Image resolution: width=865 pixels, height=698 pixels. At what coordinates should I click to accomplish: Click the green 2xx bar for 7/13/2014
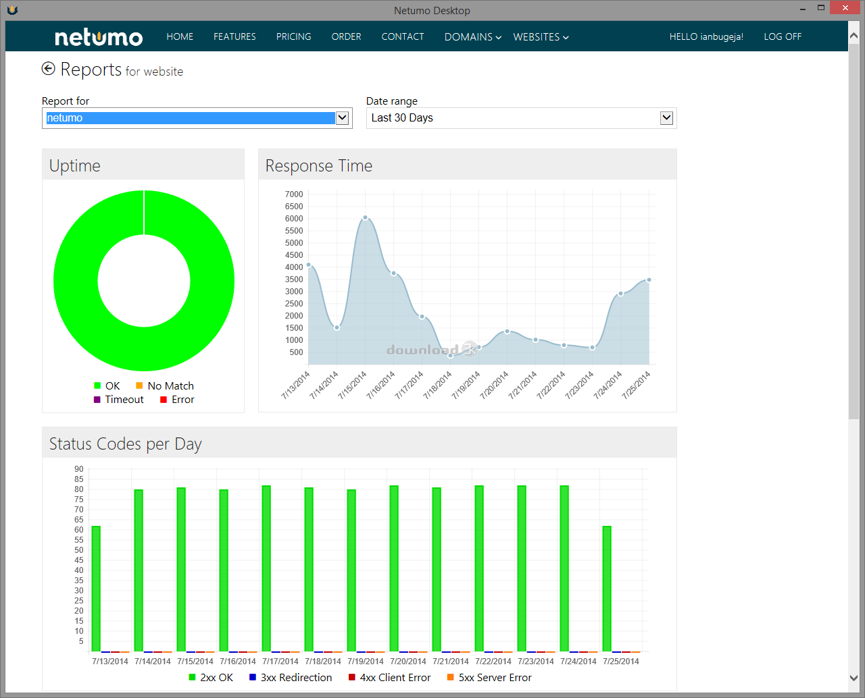click(96, 589)
